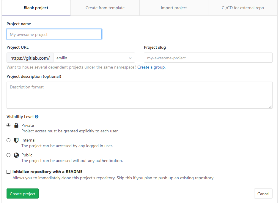The width and height of the screenshot is (280, 203).
Task: Click 'Initialize repository with a README' label
Action: pyautogui.click(x=47, y=172)
